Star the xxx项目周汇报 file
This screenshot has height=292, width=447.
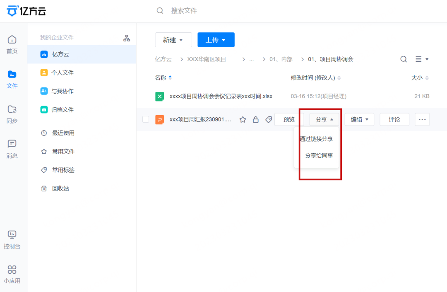point(243,119)
